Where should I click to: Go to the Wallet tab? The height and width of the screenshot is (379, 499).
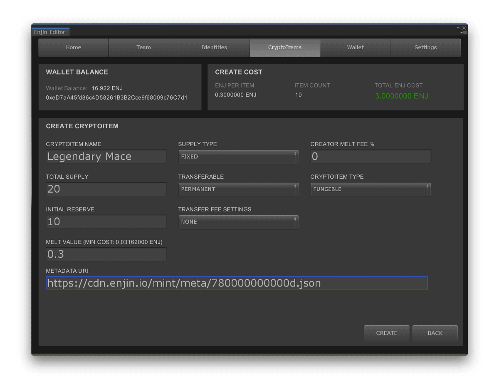[355, 47]
